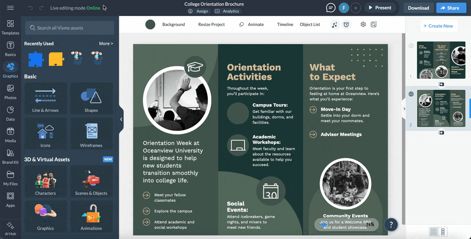Collapse the right slides panel

tap(404, 109)
